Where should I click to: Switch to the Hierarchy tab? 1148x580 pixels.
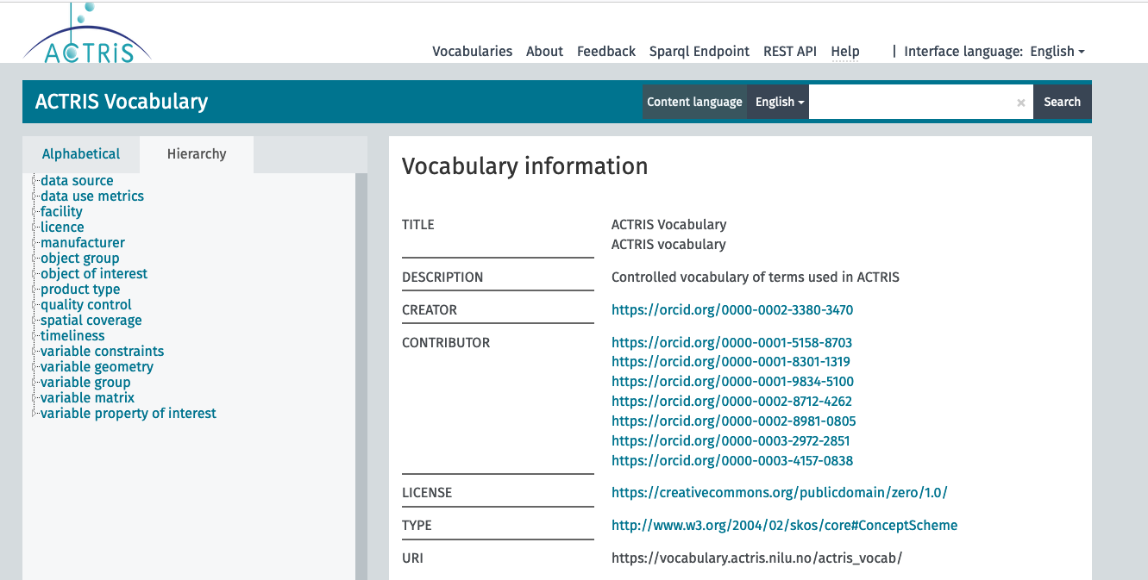197,154
